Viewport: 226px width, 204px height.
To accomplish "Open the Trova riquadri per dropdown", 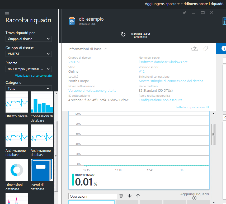I will pyautogui.click(x=29, y=39).
